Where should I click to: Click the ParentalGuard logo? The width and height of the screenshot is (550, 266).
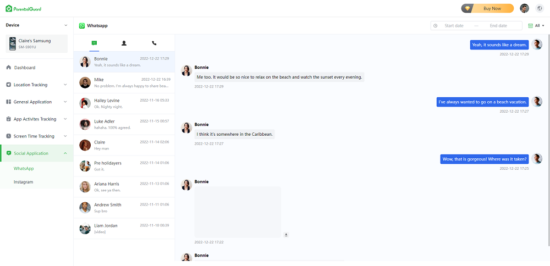(x=23, y=9)
